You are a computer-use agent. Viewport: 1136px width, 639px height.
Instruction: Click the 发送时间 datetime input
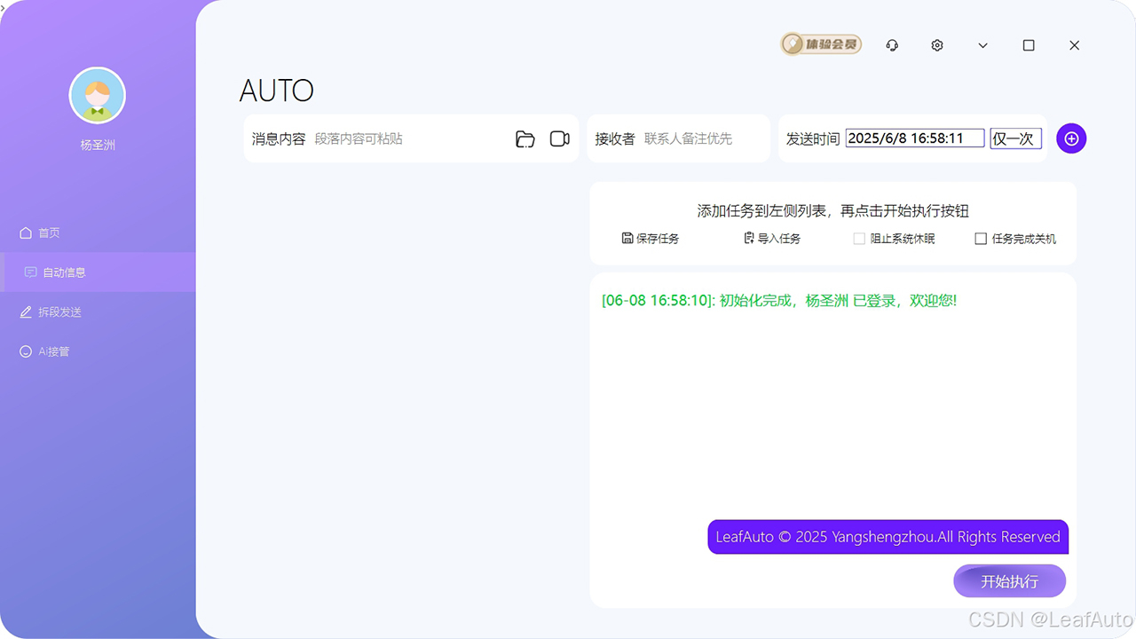[x=914, y=138]
